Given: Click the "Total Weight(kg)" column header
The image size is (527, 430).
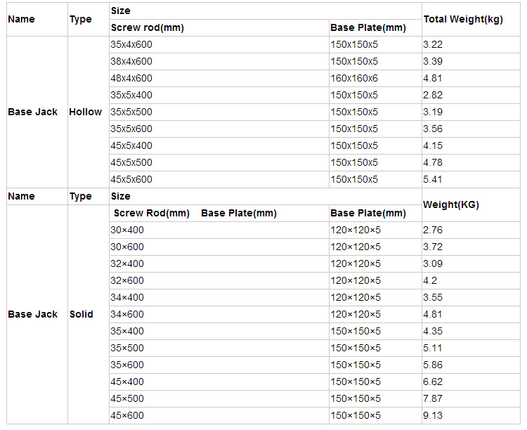Looking at the screenshot, I should (463, 19).
